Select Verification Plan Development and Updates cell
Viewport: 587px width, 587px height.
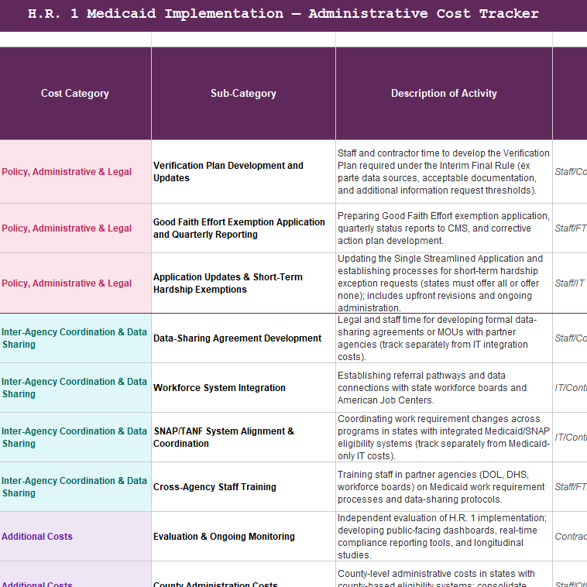click(x=243, y=172)
